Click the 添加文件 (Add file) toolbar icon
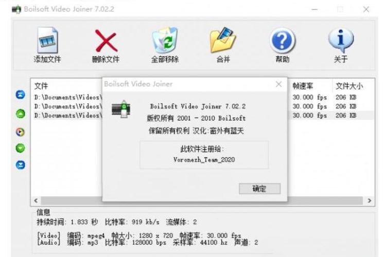 (x=48, y=40)
